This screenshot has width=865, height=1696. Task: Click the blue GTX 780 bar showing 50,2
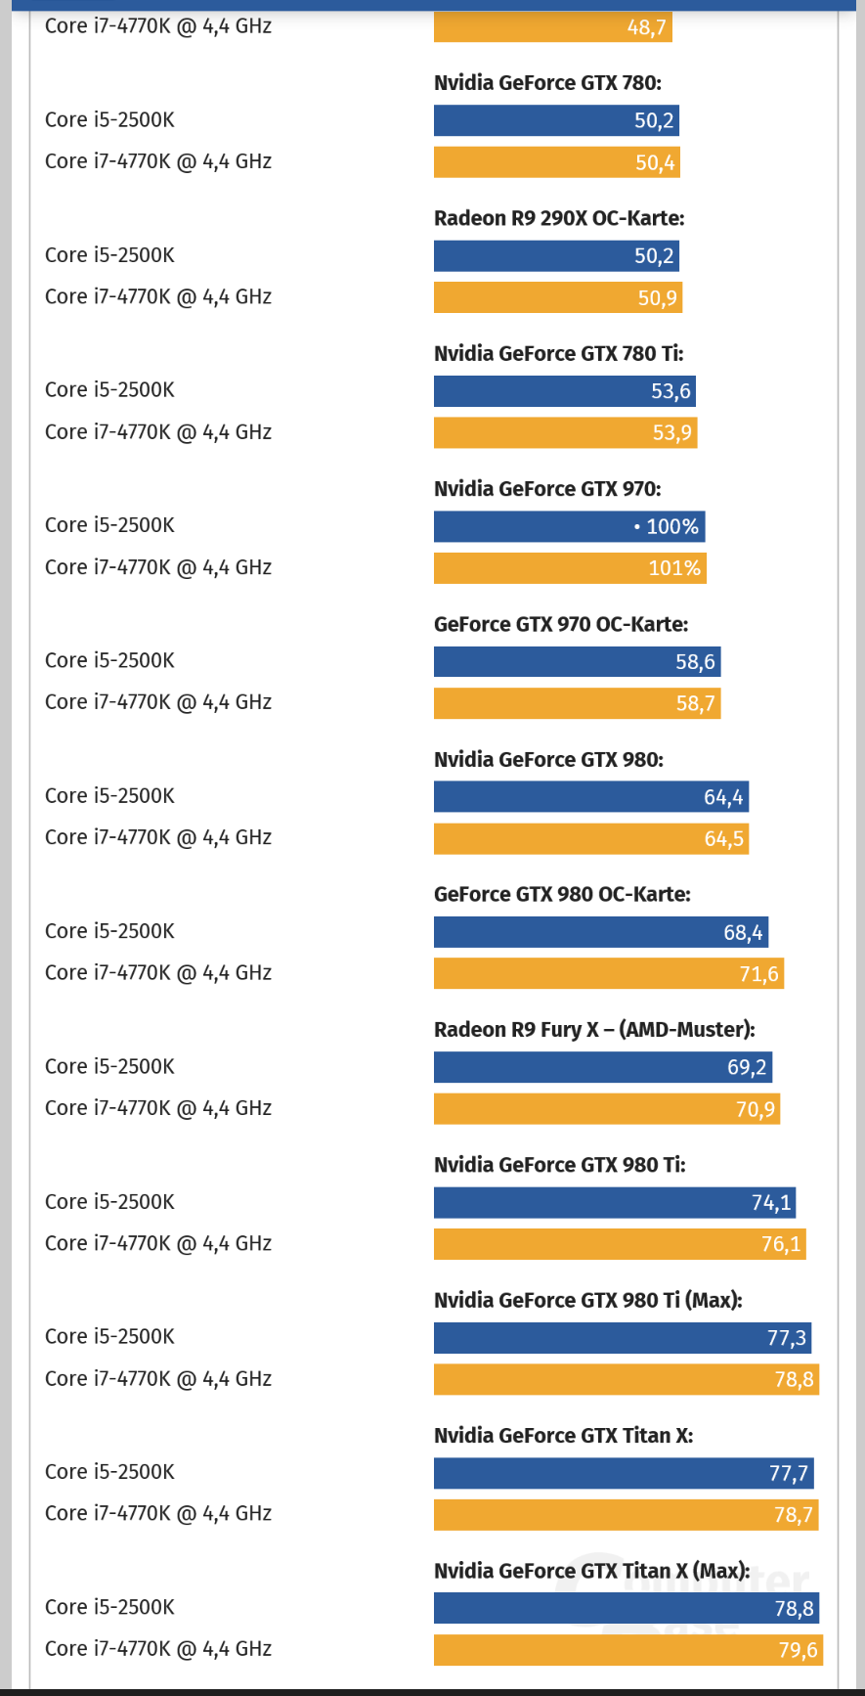click(556, 120)
